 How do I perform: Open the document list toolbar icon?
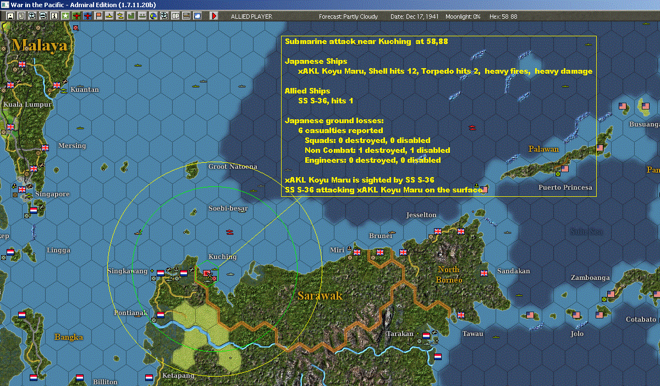(21, 16)
